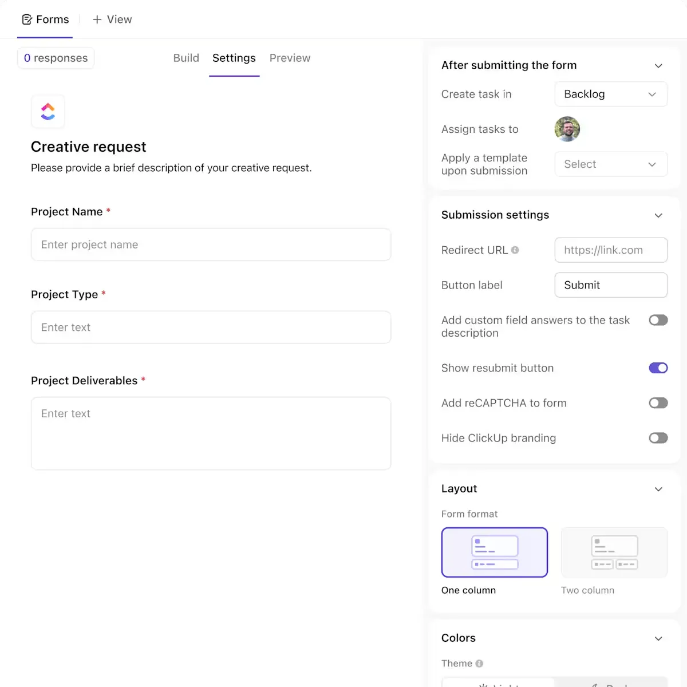
Task: Open the template Select dropdown
Action: coord(611,164)
